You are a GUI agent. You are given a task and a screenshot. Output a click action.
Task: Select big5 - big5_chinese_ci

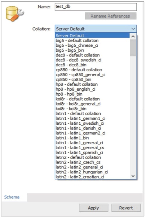(x=92, y=45)
